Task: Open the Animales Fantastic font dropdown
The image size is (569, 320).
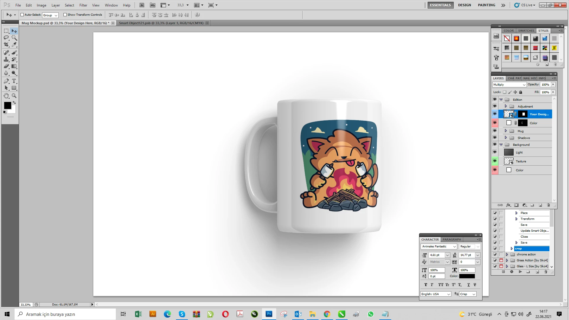Action: [454, 247]
